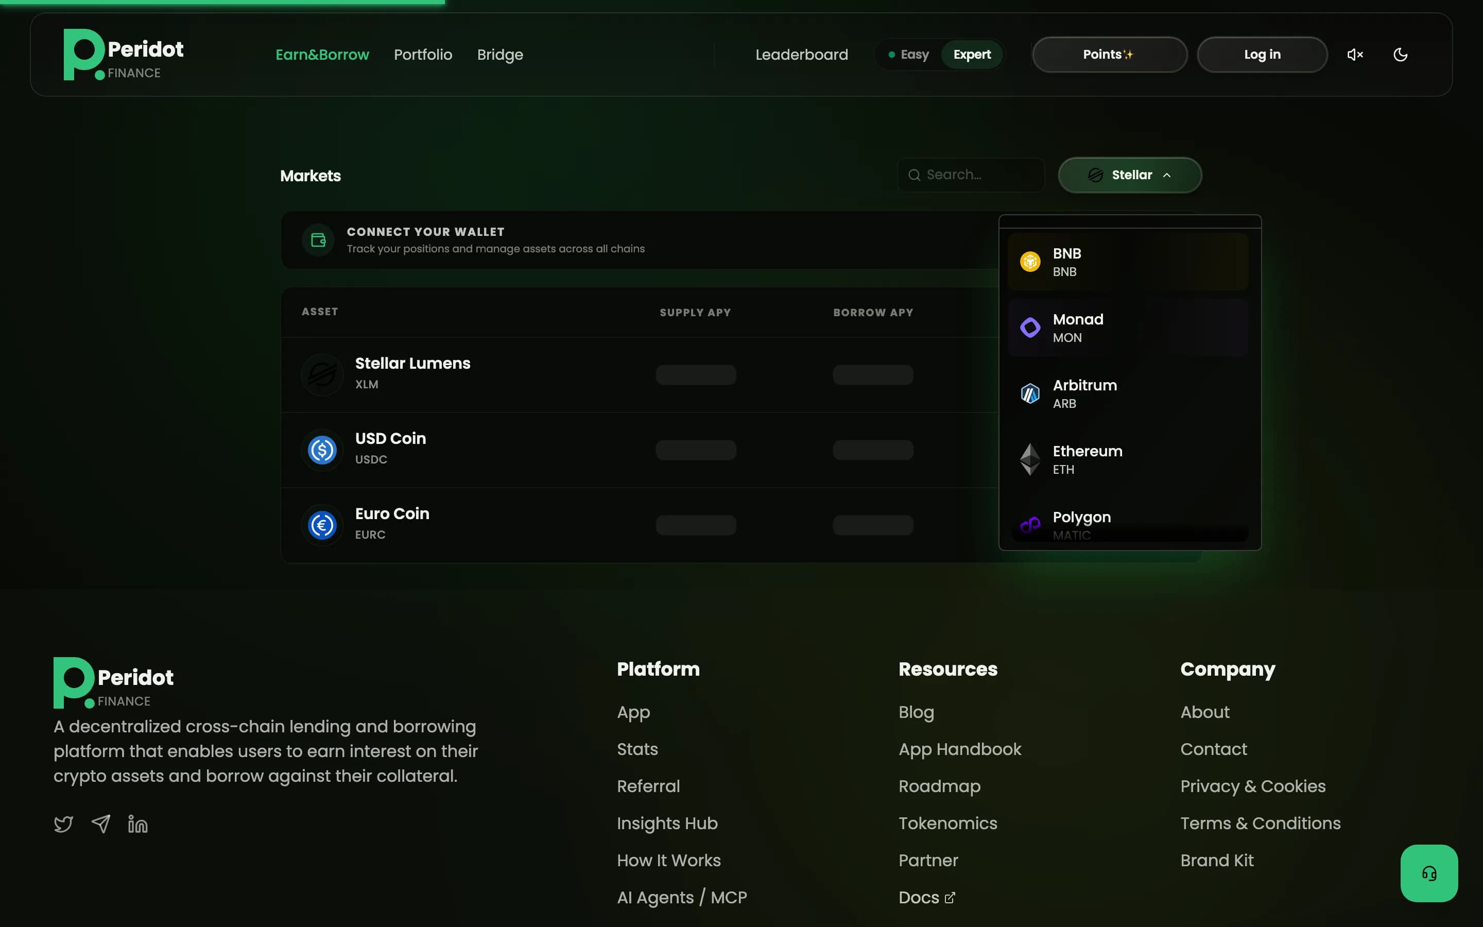
Task: Click the Arbitrum chain logo icon
Action: [x=1030, y=393]
